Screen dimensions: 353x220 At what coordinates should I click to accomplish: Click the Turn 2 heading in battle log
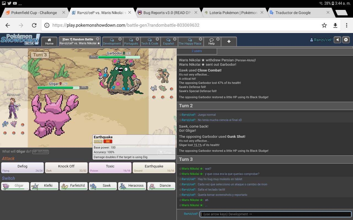[x=186, y=106]
